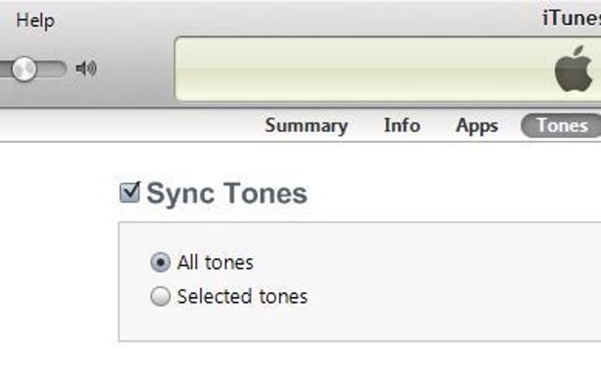The width and height of the screenshot is (601, 377).
Task: Select the Tones tab
Action: pos(561,126)
